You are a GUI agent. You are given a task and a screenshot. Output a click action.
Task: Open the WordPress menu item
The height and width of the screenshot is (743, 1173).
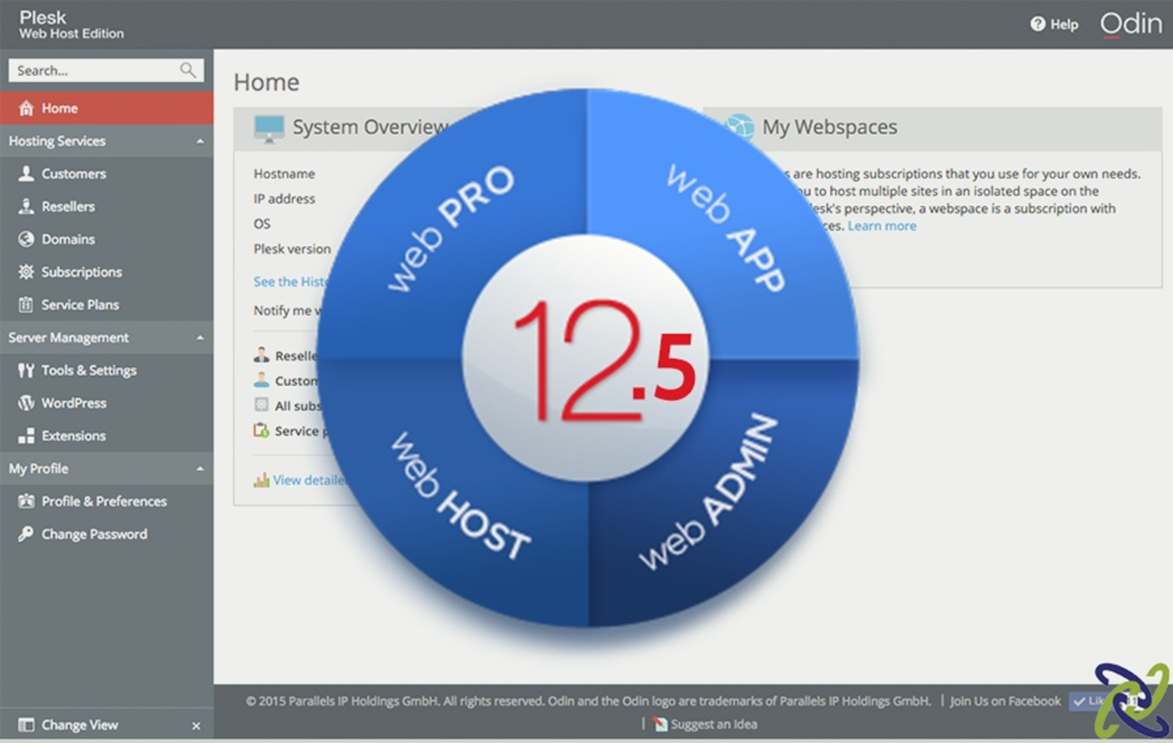[x=107, y=403]
